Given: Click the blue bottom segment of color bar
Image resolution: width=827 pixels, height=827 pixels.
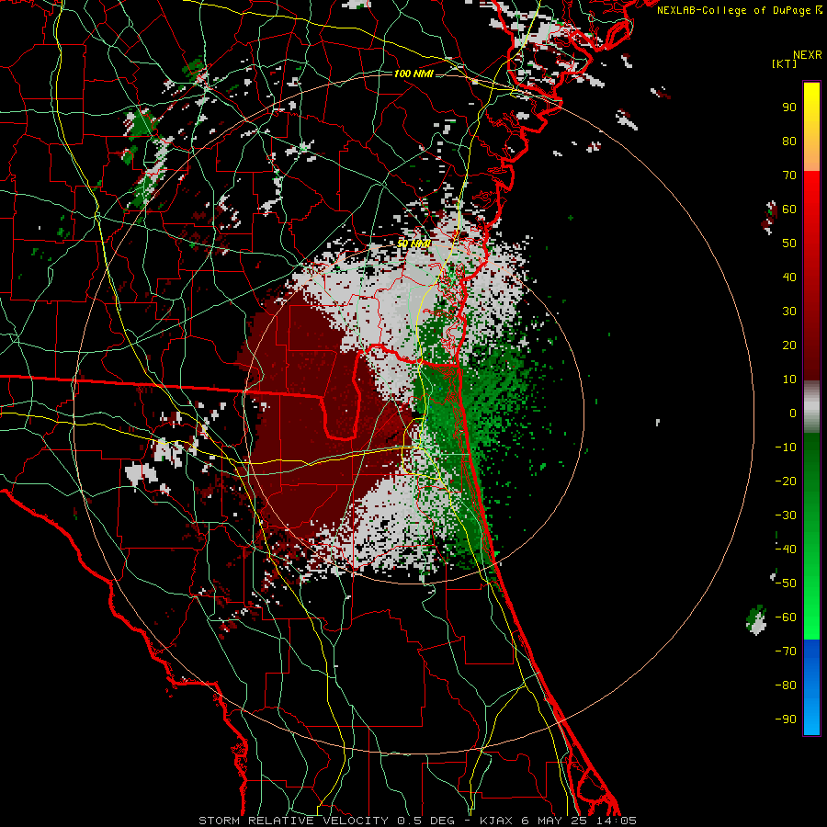Looking at the screenshot, I should pyautogui.click(x=811, y=687).
